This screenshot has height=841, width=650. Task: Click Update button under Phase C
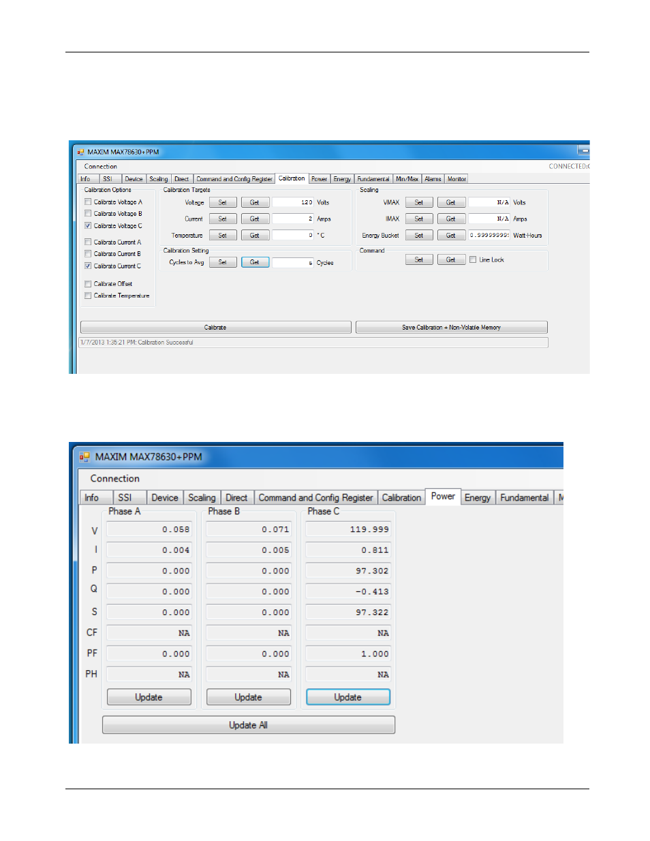point(348,697)
